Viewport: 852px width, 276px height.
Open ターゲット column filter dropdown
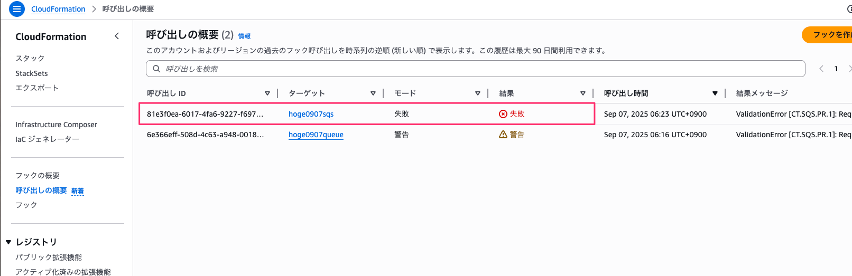pyautogui.click(x=373, y=93)
